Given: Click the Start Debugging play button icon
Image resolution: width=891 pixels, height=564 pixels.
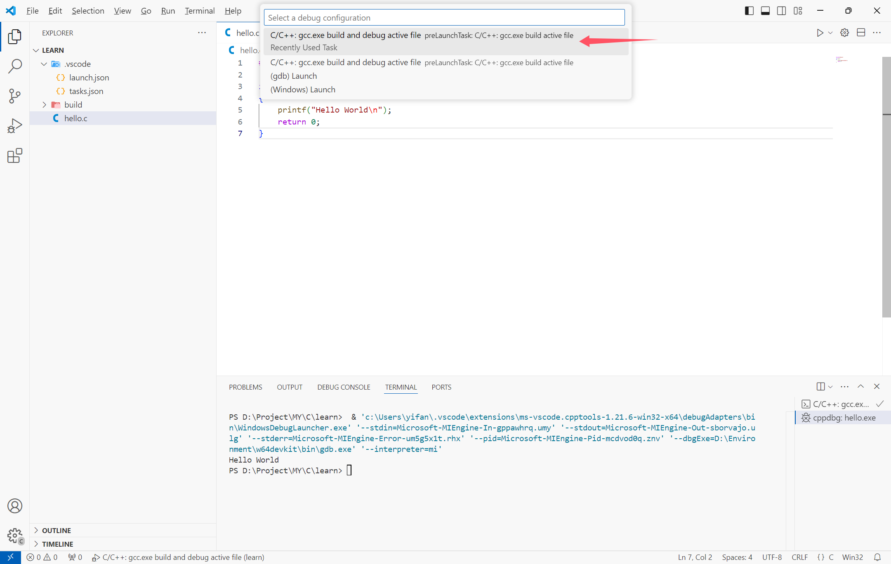Looking at the screenshot, I should coord(820,33).
